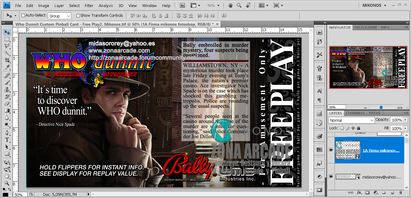Click the Link Layers icon
411x198 pixels.
(351, 193)
